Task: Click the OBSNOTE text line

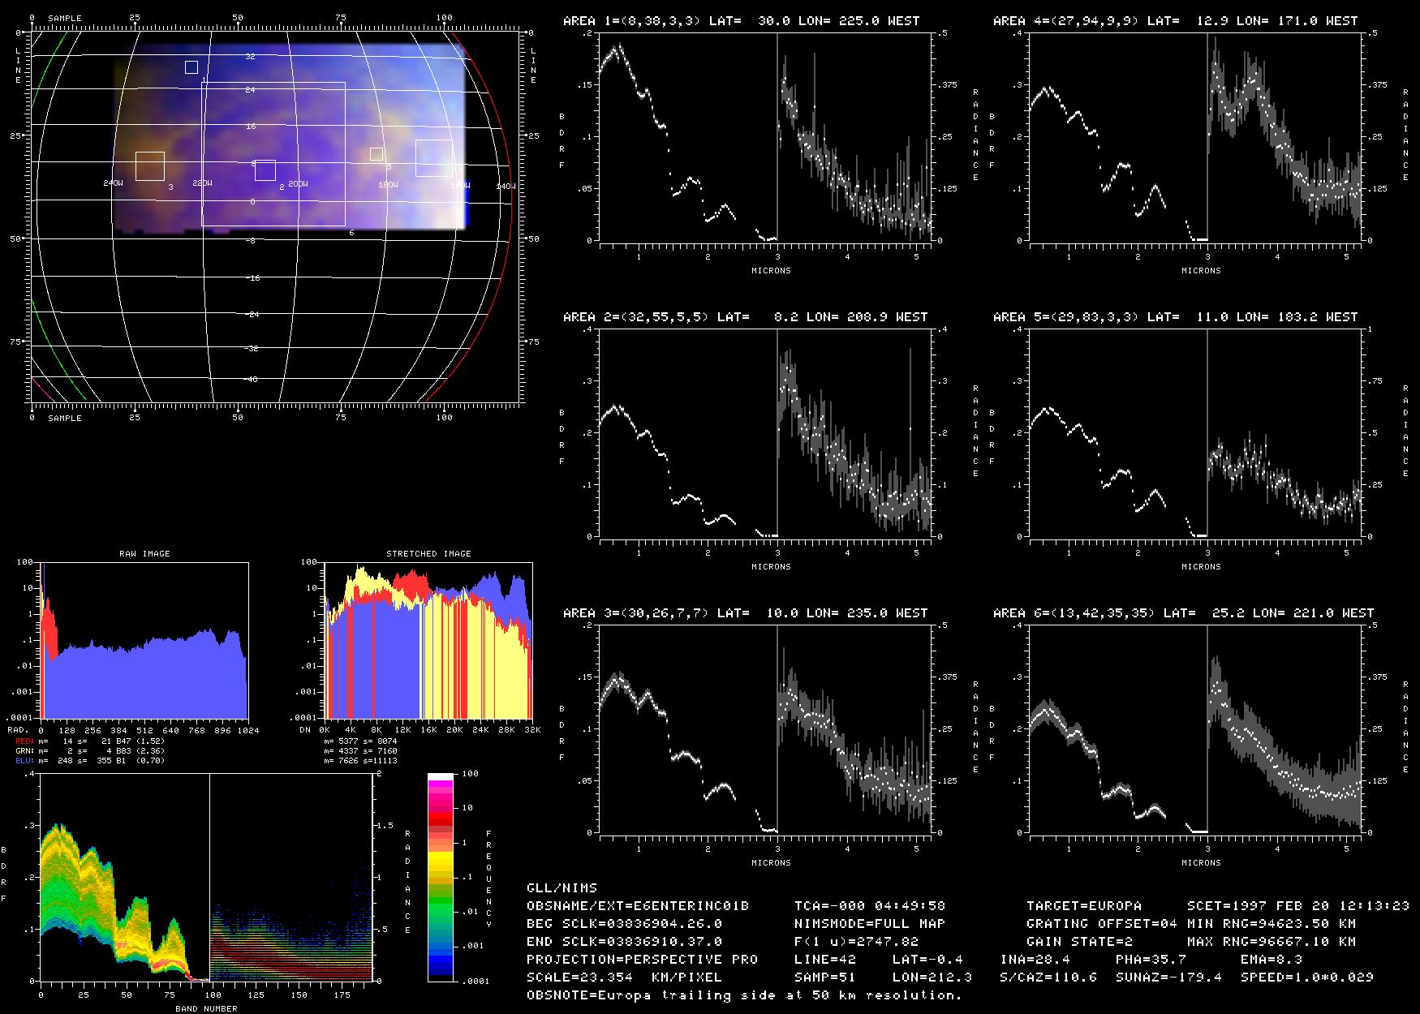Action: [743, 995]
